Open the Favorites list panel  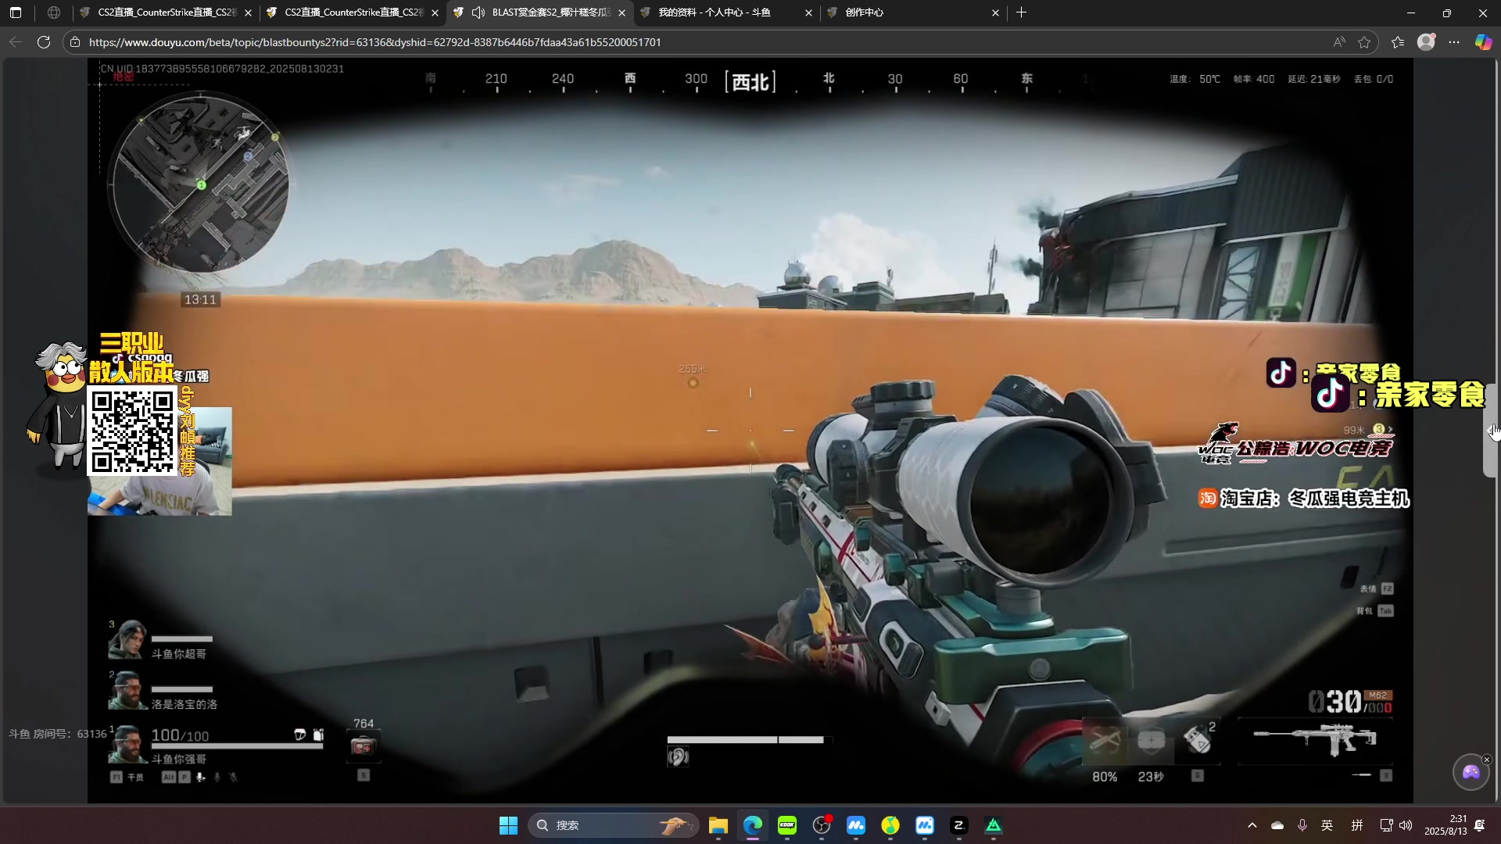pos(1398,42)
